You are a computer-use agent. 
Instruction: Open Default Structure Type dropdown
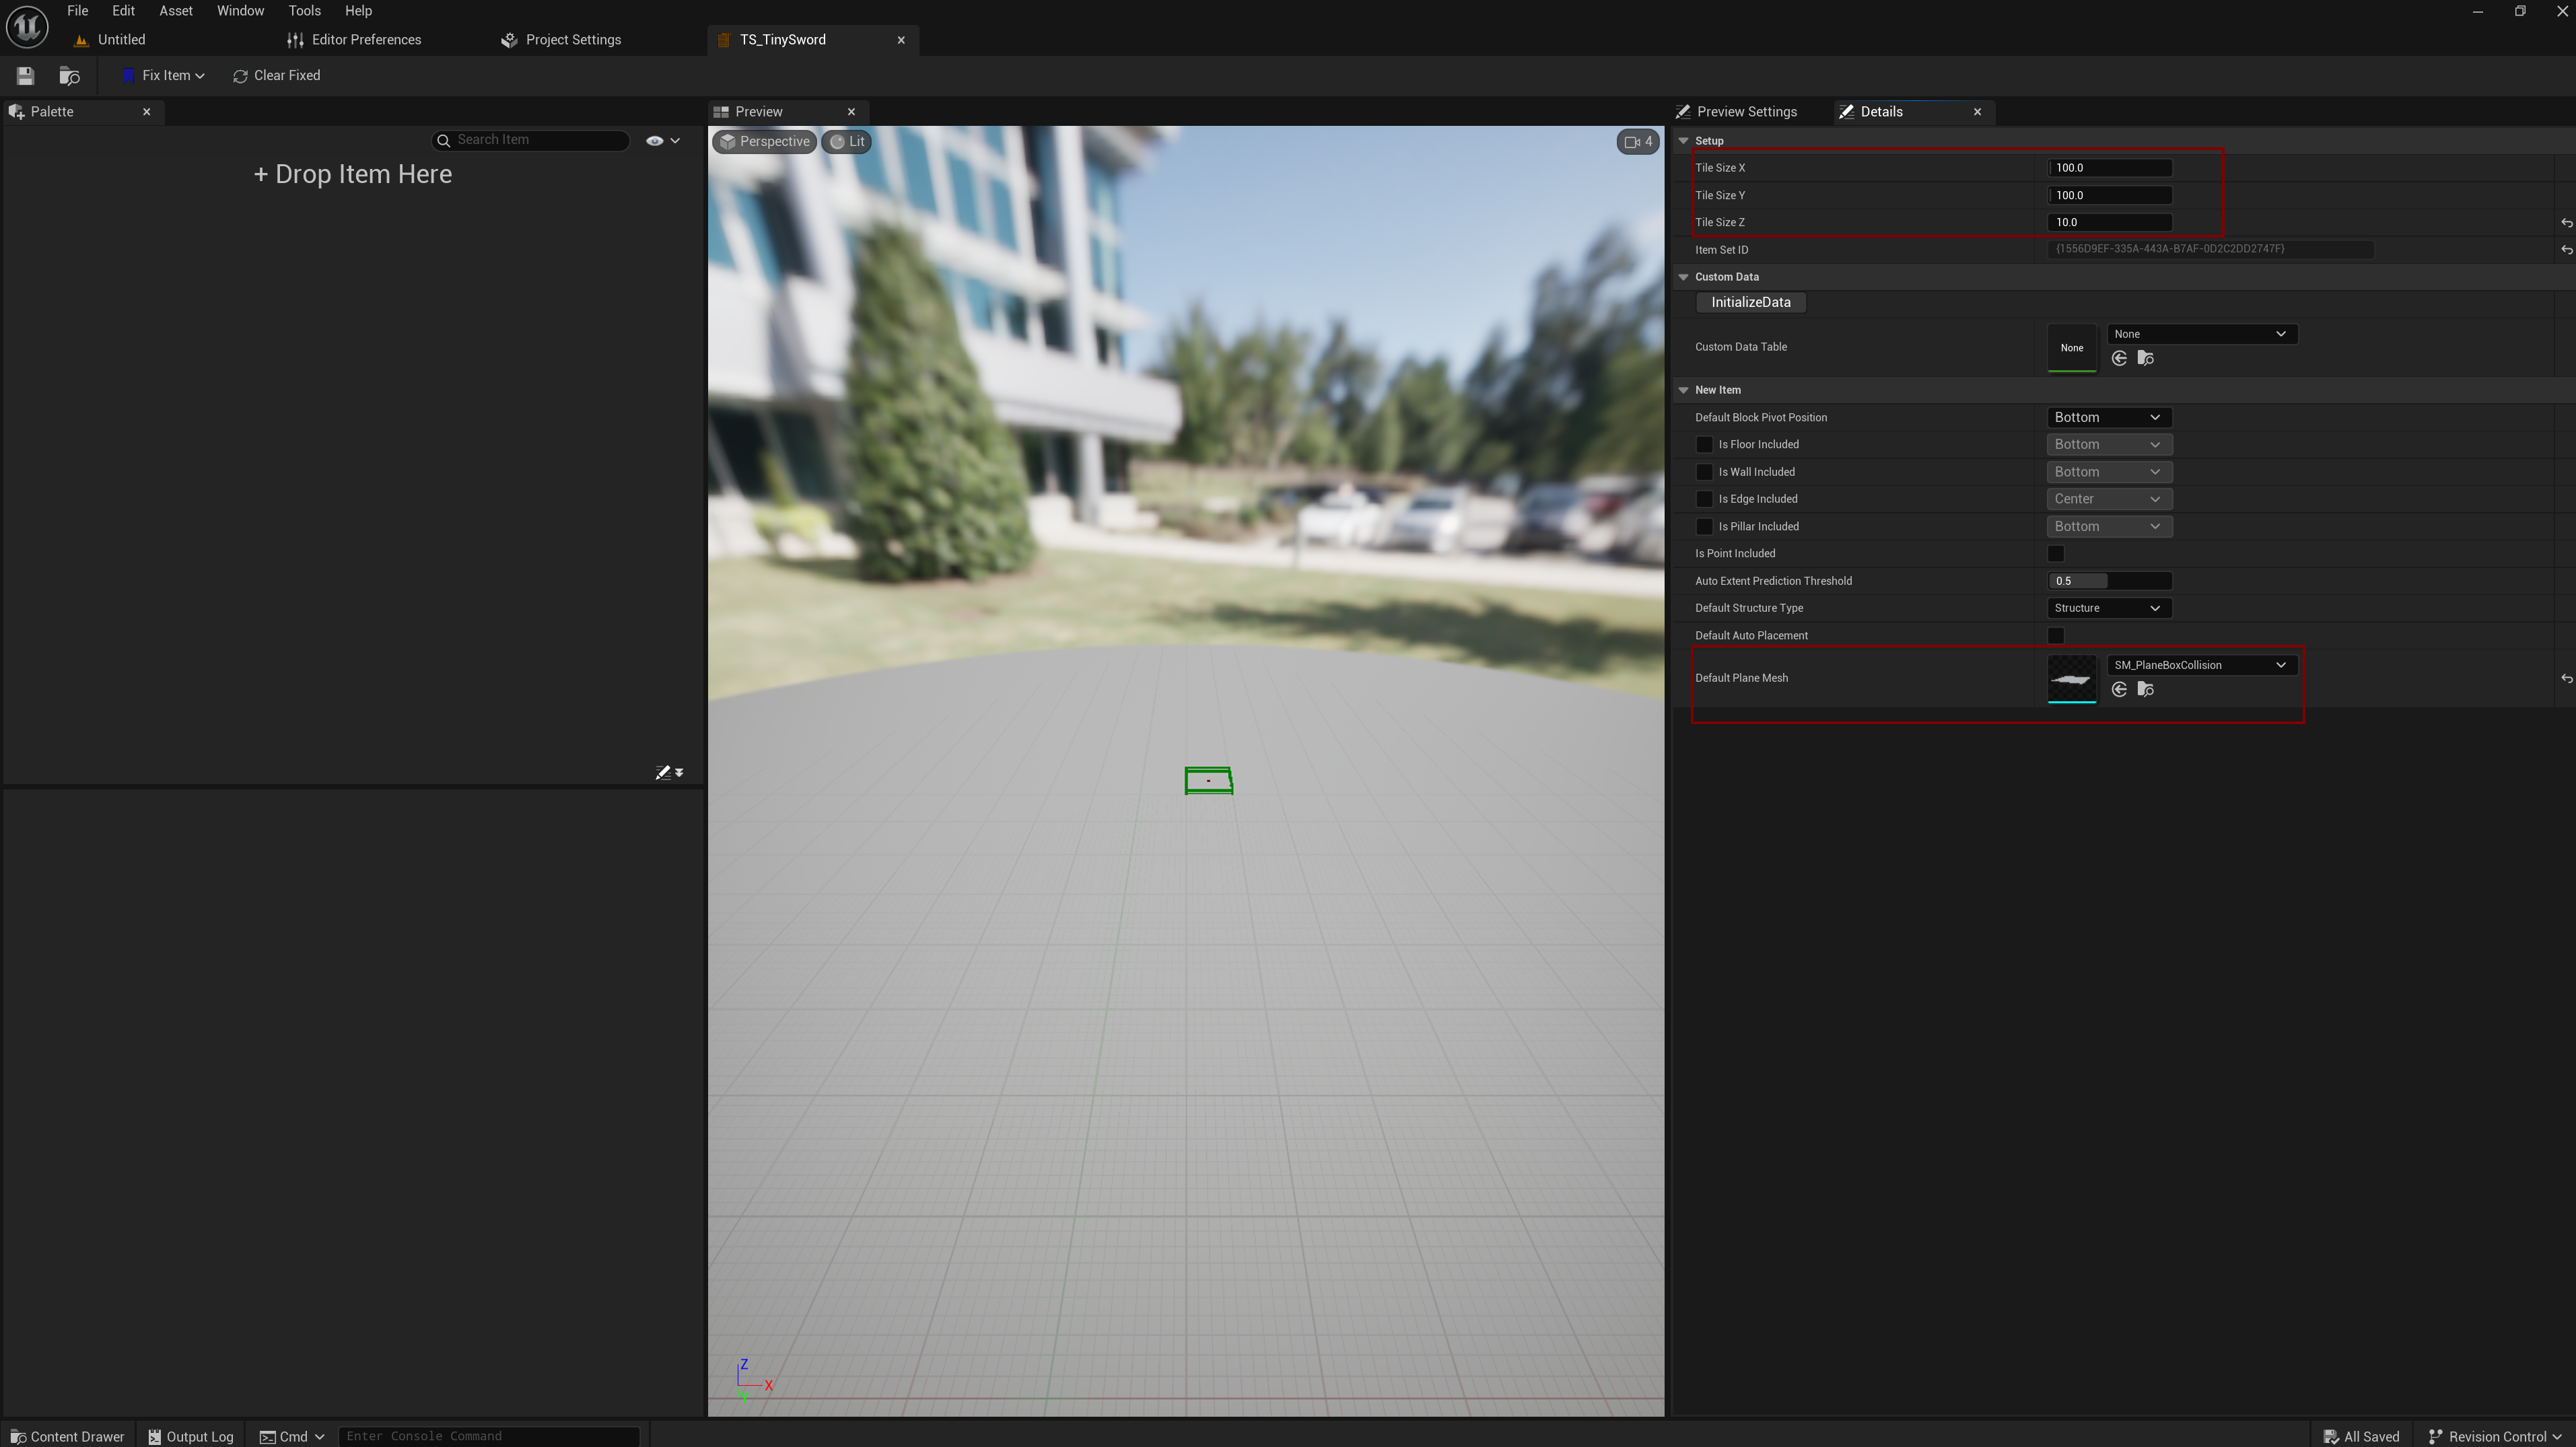click(x=2108, y=609)
